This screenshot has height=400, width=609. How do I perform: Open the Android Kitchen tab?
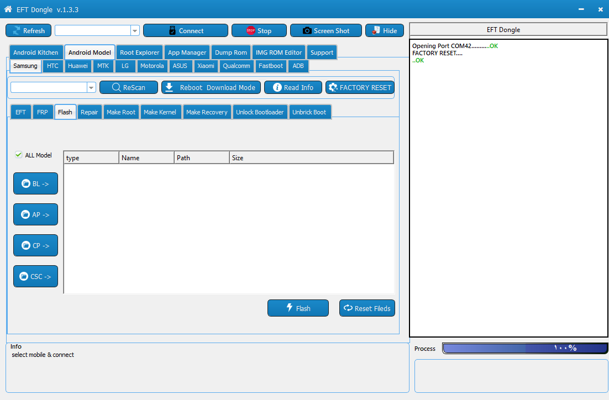click(x=36, y=52)
